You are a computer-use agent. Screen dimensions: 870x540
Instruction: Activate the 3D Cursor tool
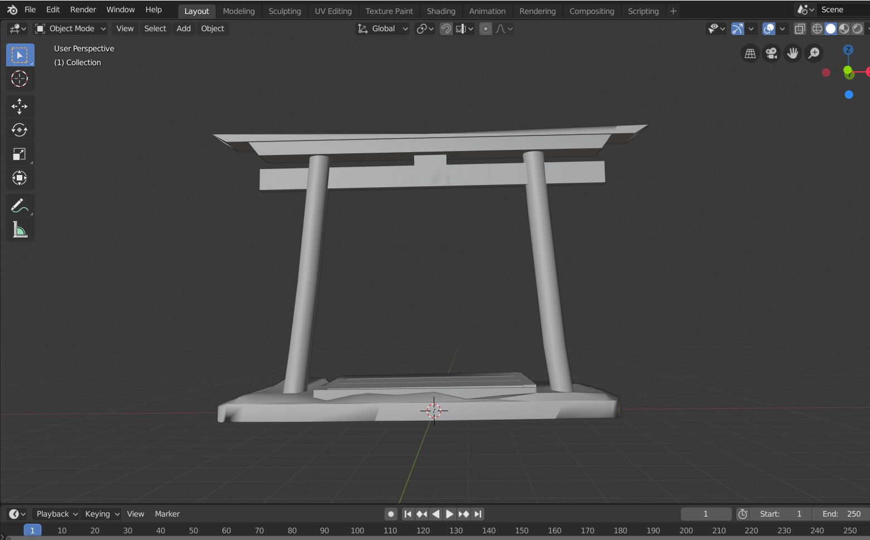pos(20,79)
